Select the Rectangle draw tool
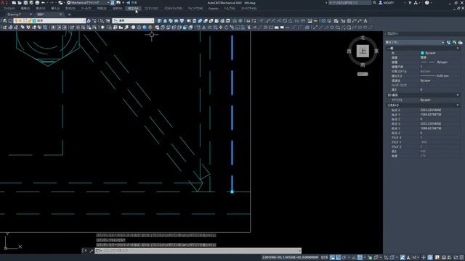 tap(338, 28)
